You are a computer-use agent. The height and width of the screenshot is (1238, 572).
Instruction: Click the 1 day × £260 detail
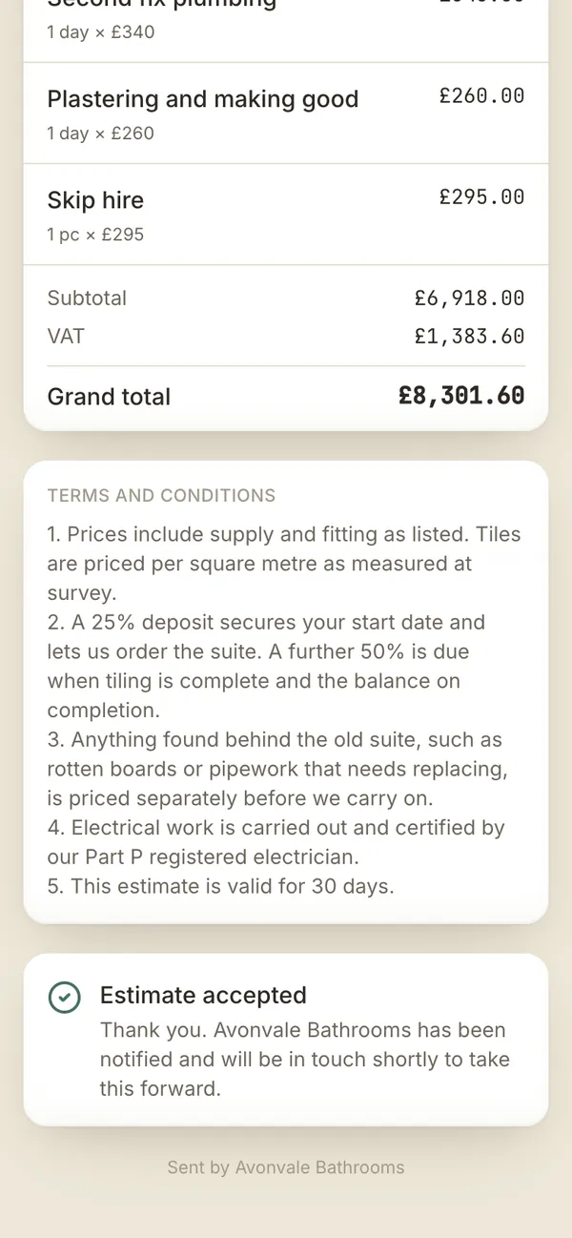click(100, 134)
